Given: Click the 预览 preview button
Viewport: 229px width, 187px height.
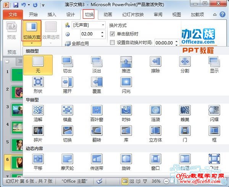Looking at the screenshot, I should 11,31.
